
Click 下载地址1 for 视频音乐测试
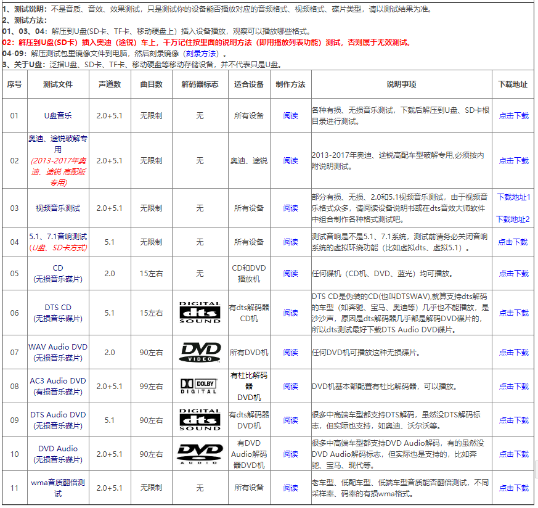pyautogui.click(x=513, y=197)
